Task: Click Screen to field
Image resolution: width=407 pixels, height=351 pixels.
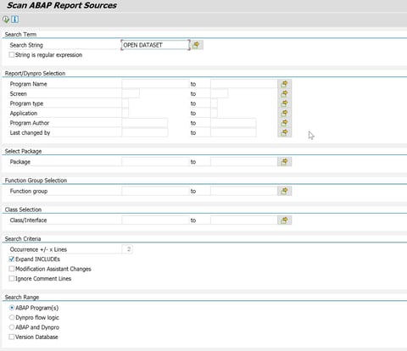Action: tap(219, 93)
